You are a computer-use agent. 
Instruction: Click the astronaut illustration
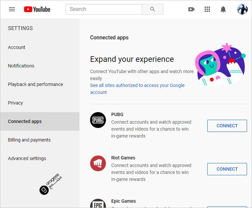tap(221, 64)
